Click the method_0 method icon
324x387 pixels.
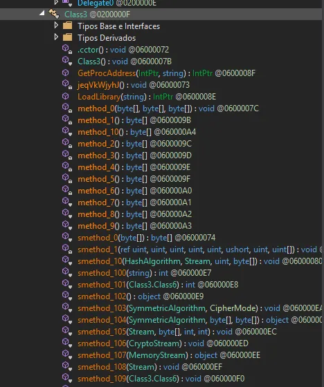coord(66,108)
